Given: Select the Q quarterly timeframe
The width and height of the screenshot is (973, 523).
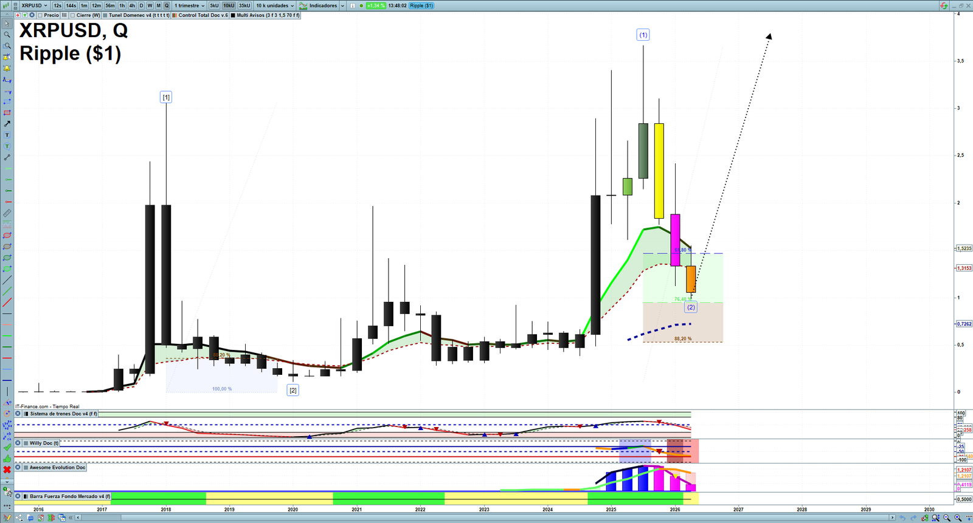Looking at the screenshot, I should click(x=167, y=5).
